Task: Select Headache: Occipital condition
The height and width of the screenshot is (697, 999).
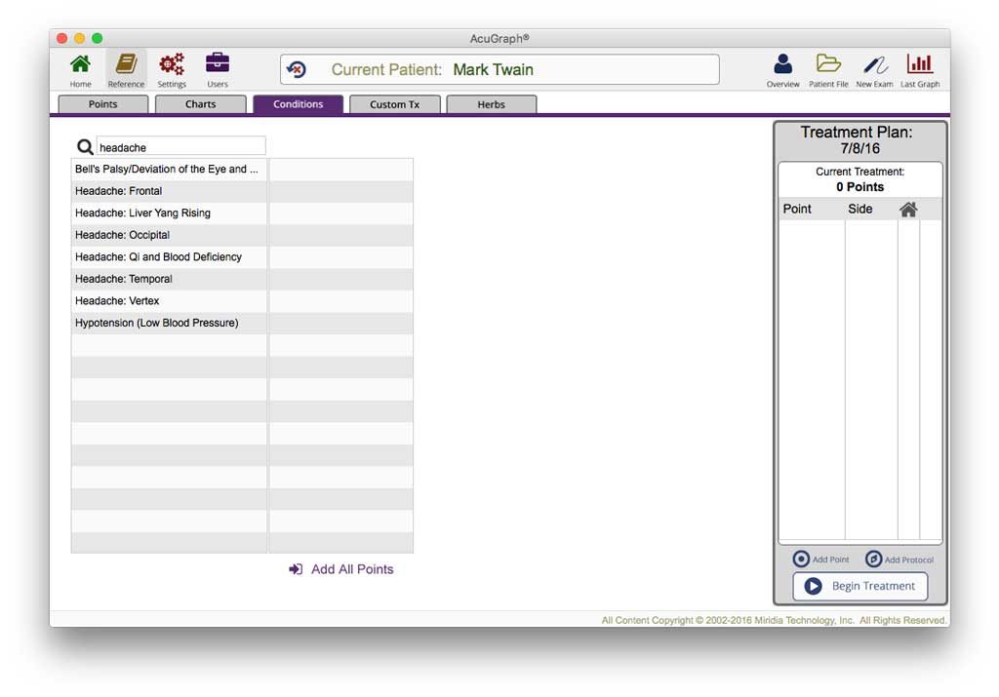Action: click(169, 236)
